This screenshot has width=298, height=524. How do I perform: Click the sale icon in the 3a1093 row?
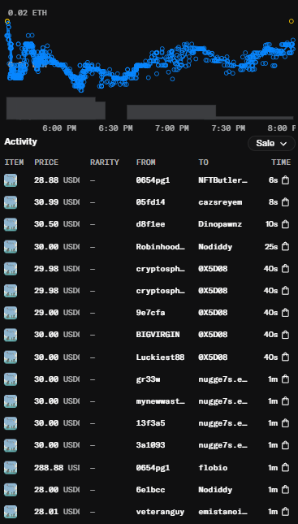(x=285, y=445)
